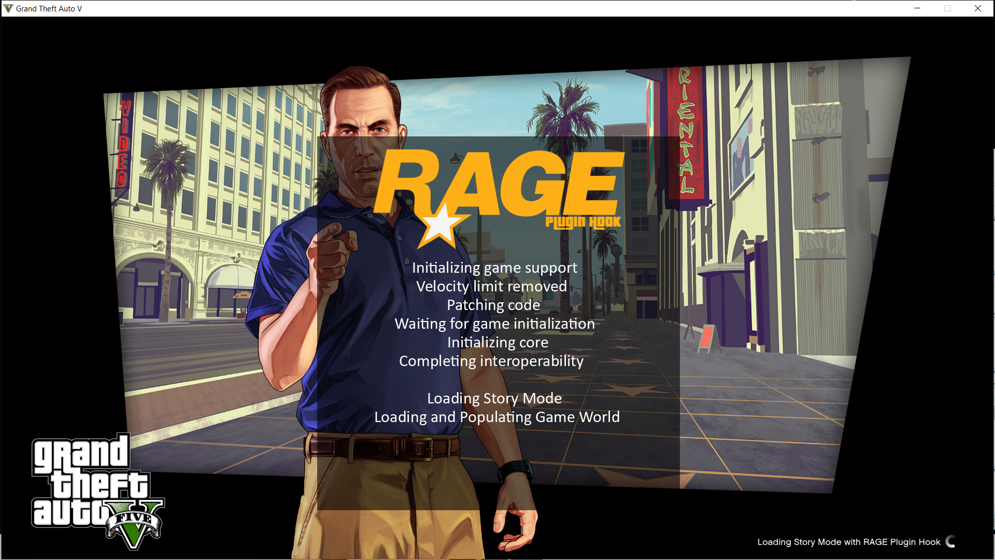Click the 'Completing interoperability' status line
The image size is (995, 560).
pyautogui.click(x=491, y=361)
